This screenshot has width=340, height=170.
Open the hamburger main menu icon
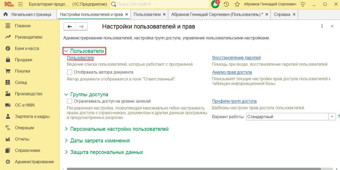(x=21, y=4)
